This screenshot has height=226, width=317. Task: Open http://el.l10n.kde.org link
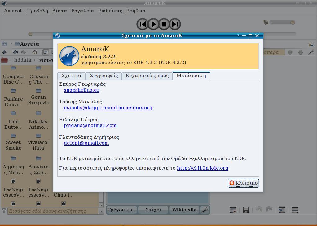click(x=203, y=168)
